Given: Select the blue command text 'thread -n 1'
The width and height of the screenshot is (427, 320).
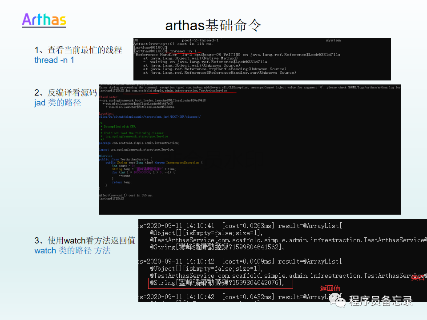Looking at the screenshot, I should click(x=54, y=60).
